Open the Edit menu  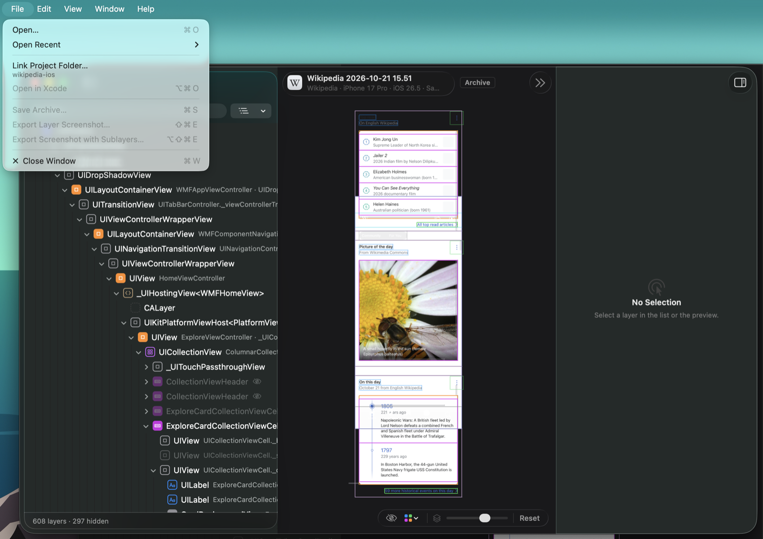(x=44, y=9)
